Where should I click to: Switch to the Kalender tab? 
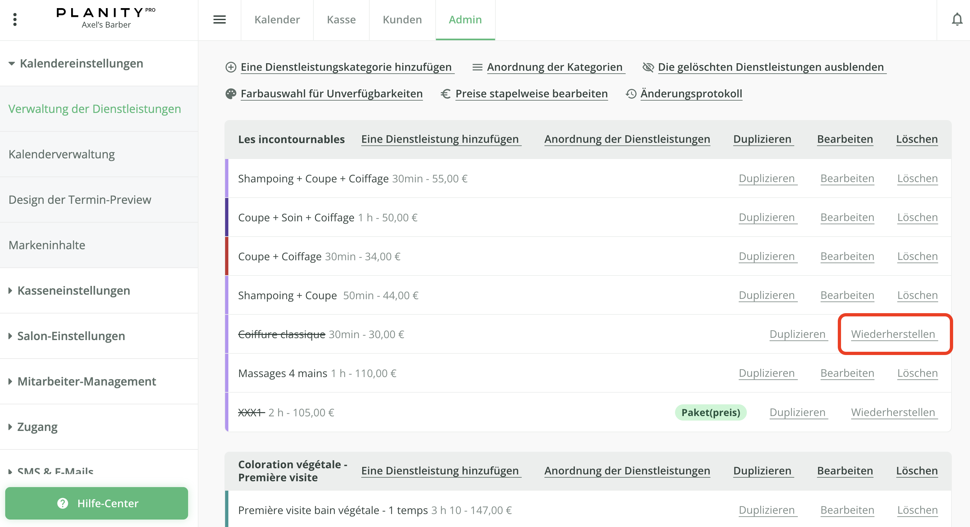(277, 19)
